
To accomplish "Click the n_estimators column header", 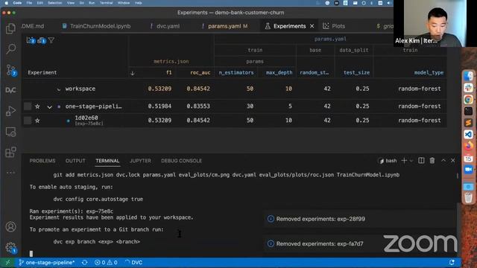I will (236, 73).
